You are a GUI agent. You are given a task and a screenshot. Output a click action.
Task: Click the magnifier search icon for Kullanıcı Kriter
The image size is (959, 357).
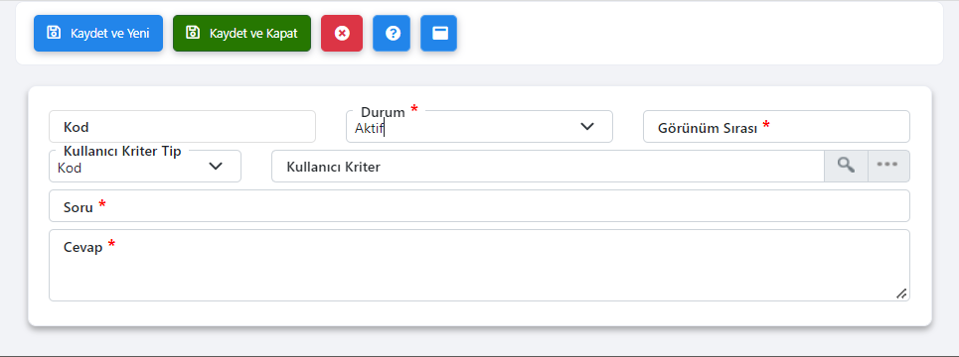(x=847, y=167)
